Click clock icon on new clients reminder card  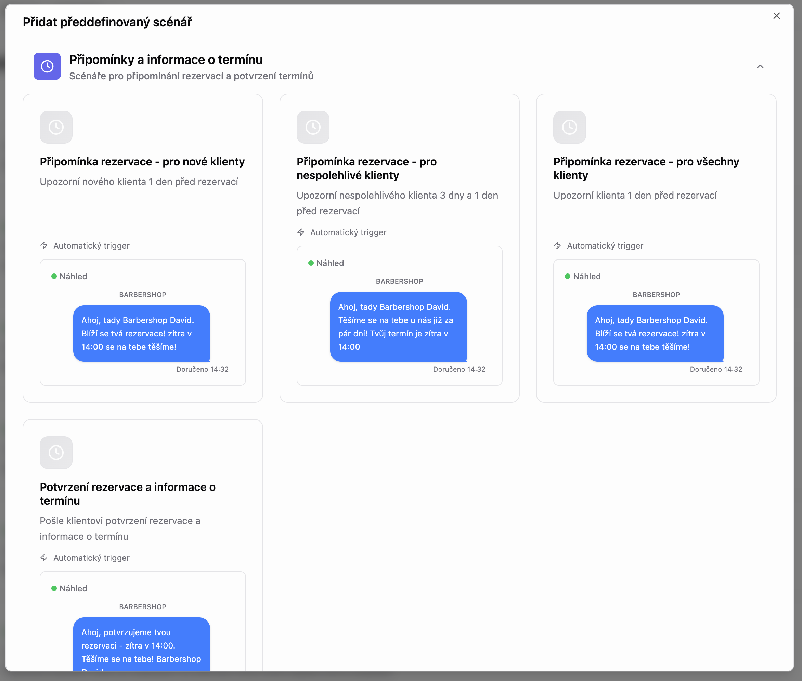[56, 127]
